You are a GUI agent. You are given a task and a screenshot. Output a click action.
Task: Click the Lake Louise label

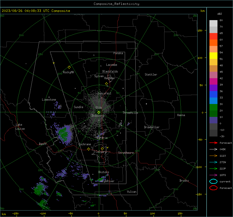tap(20, 127)
